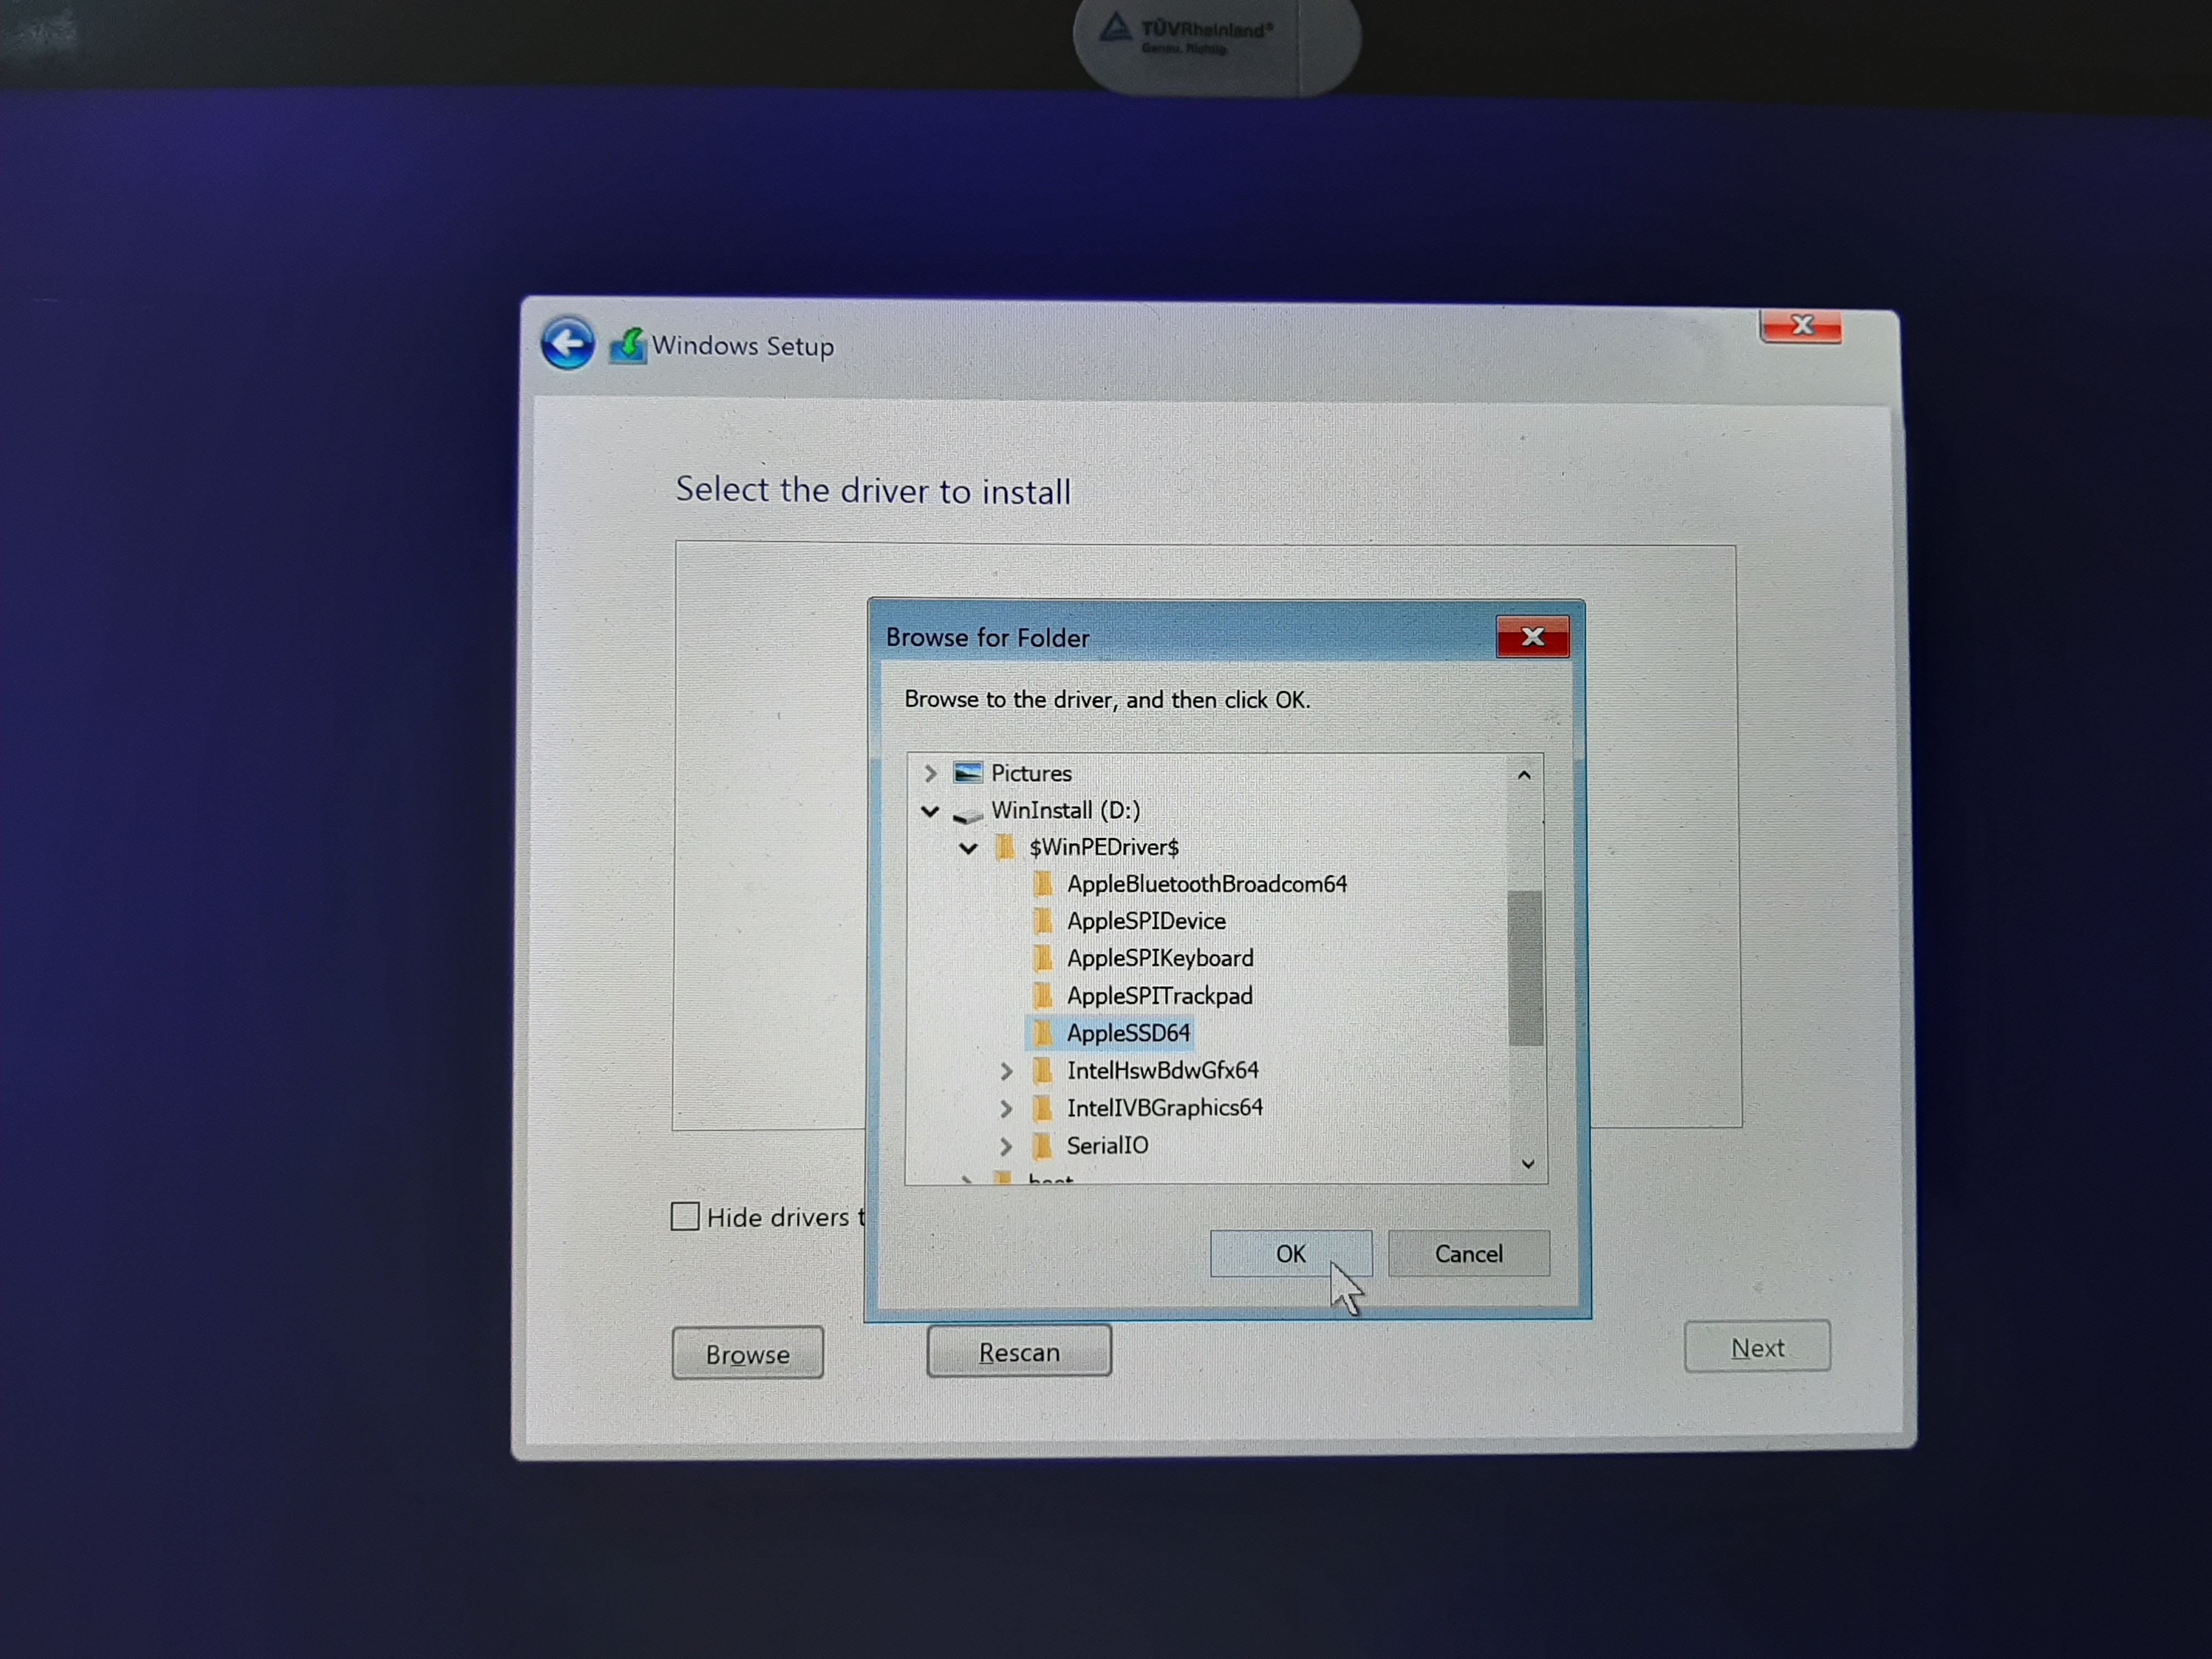Collapse the WinInstall (D:) drive node
Viewport: 2212px width, 1659px height.
point(930,811)
